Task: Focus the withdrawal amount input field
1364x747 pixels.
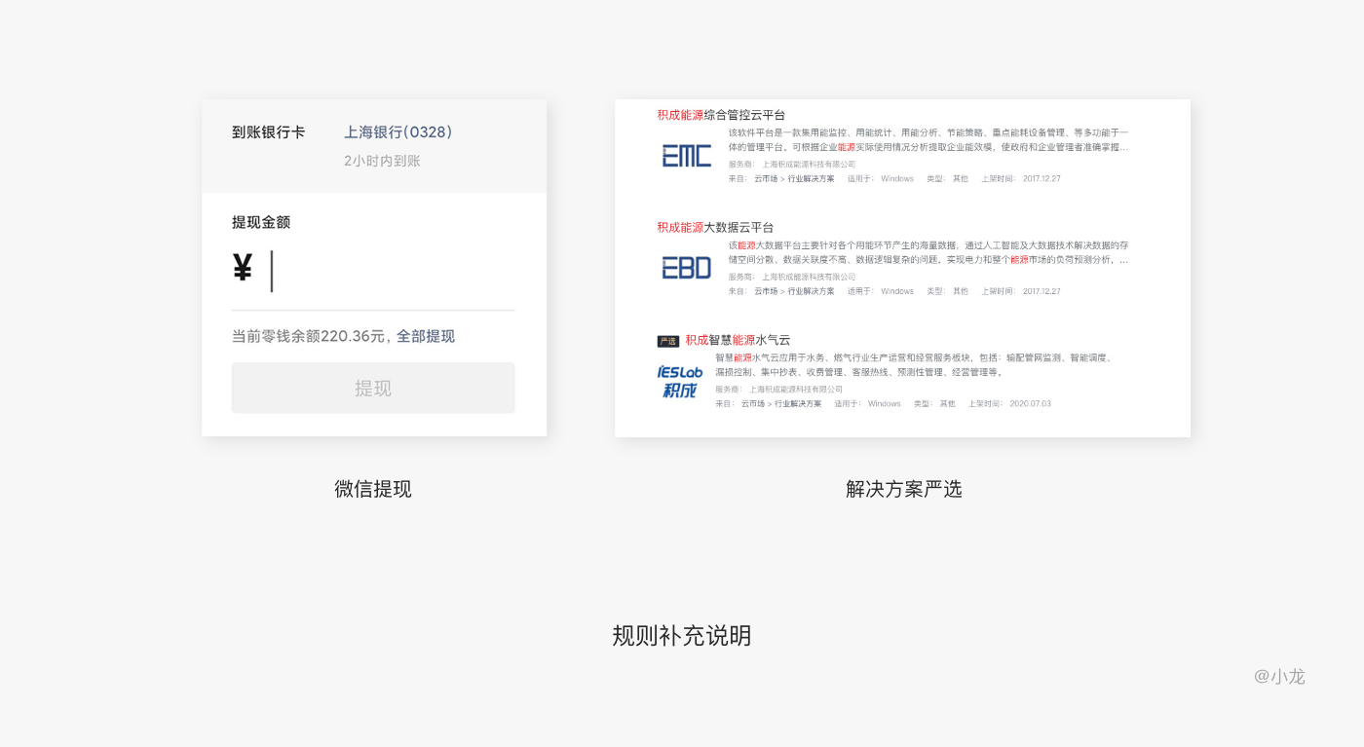Action: click(390, 271)
